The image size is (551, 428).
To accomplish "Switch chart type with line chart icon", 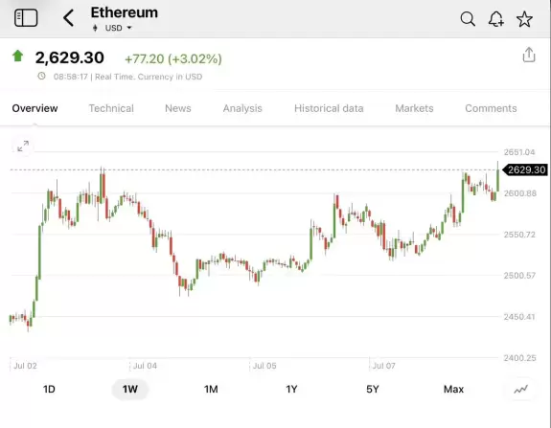I will pos(520,389).
